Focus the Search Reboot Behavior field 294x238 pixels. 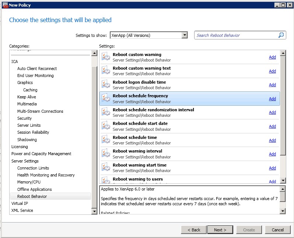coord(236,35)
